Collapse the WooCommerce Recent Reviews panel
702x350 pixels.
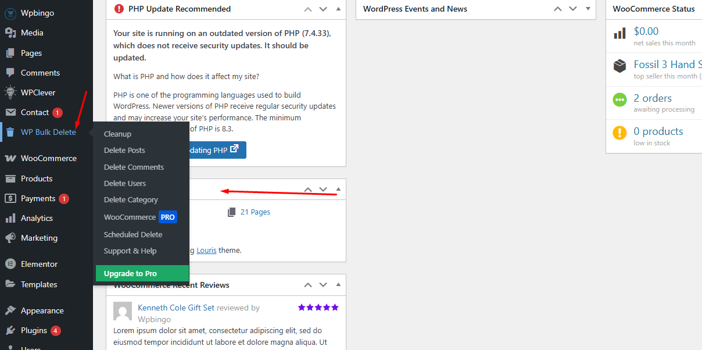pos(338,285)
